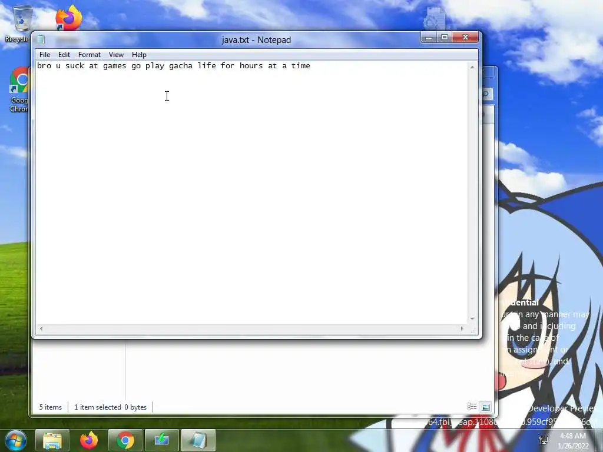This screenshot has height=452, width=603.
Task: Click the Explorer window search magnifier icon
Action: (x=486, y=94)
